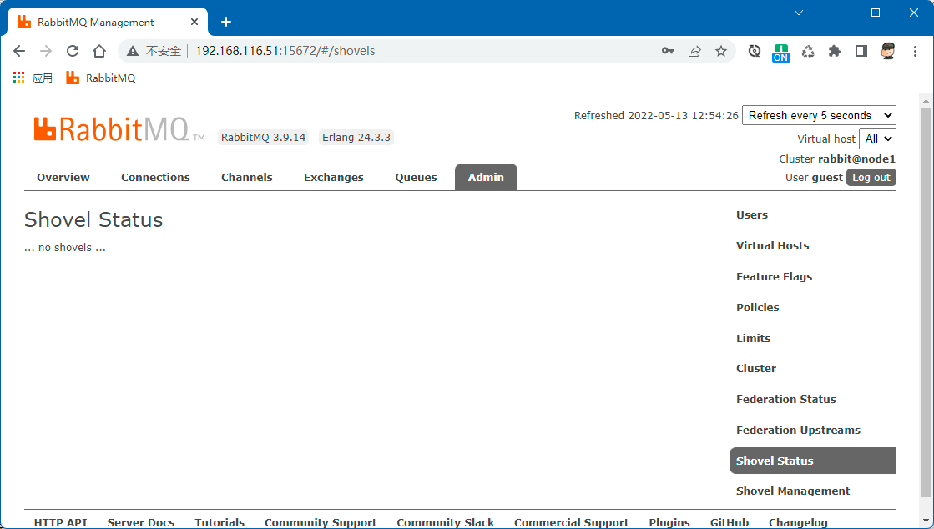934x529 pixels.
Task: Open Limits in the admin sidebar
Action: (753, 339)
